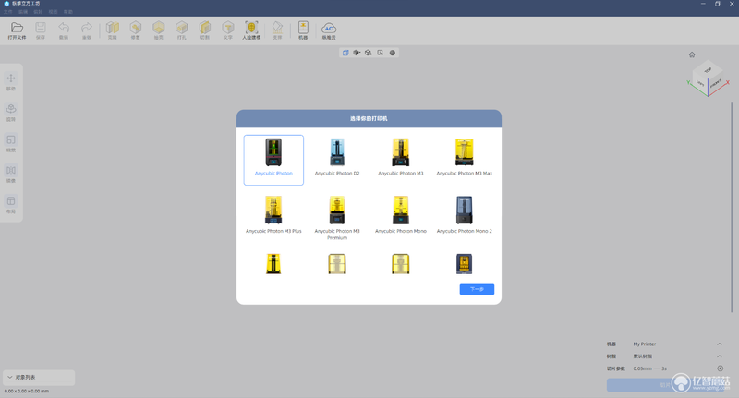Click the Slice (切片) button
Screen dimensions: 739x398
(664, 385)
